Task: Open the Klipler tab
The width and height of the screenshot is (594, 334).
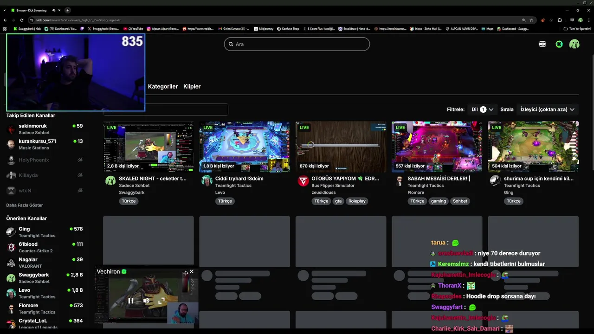Action: 192,86
